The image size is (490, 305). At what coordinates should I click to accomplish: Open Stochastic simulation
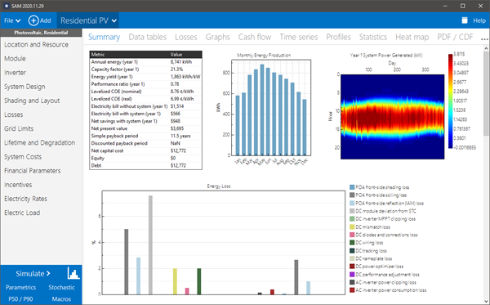point(61,288)
